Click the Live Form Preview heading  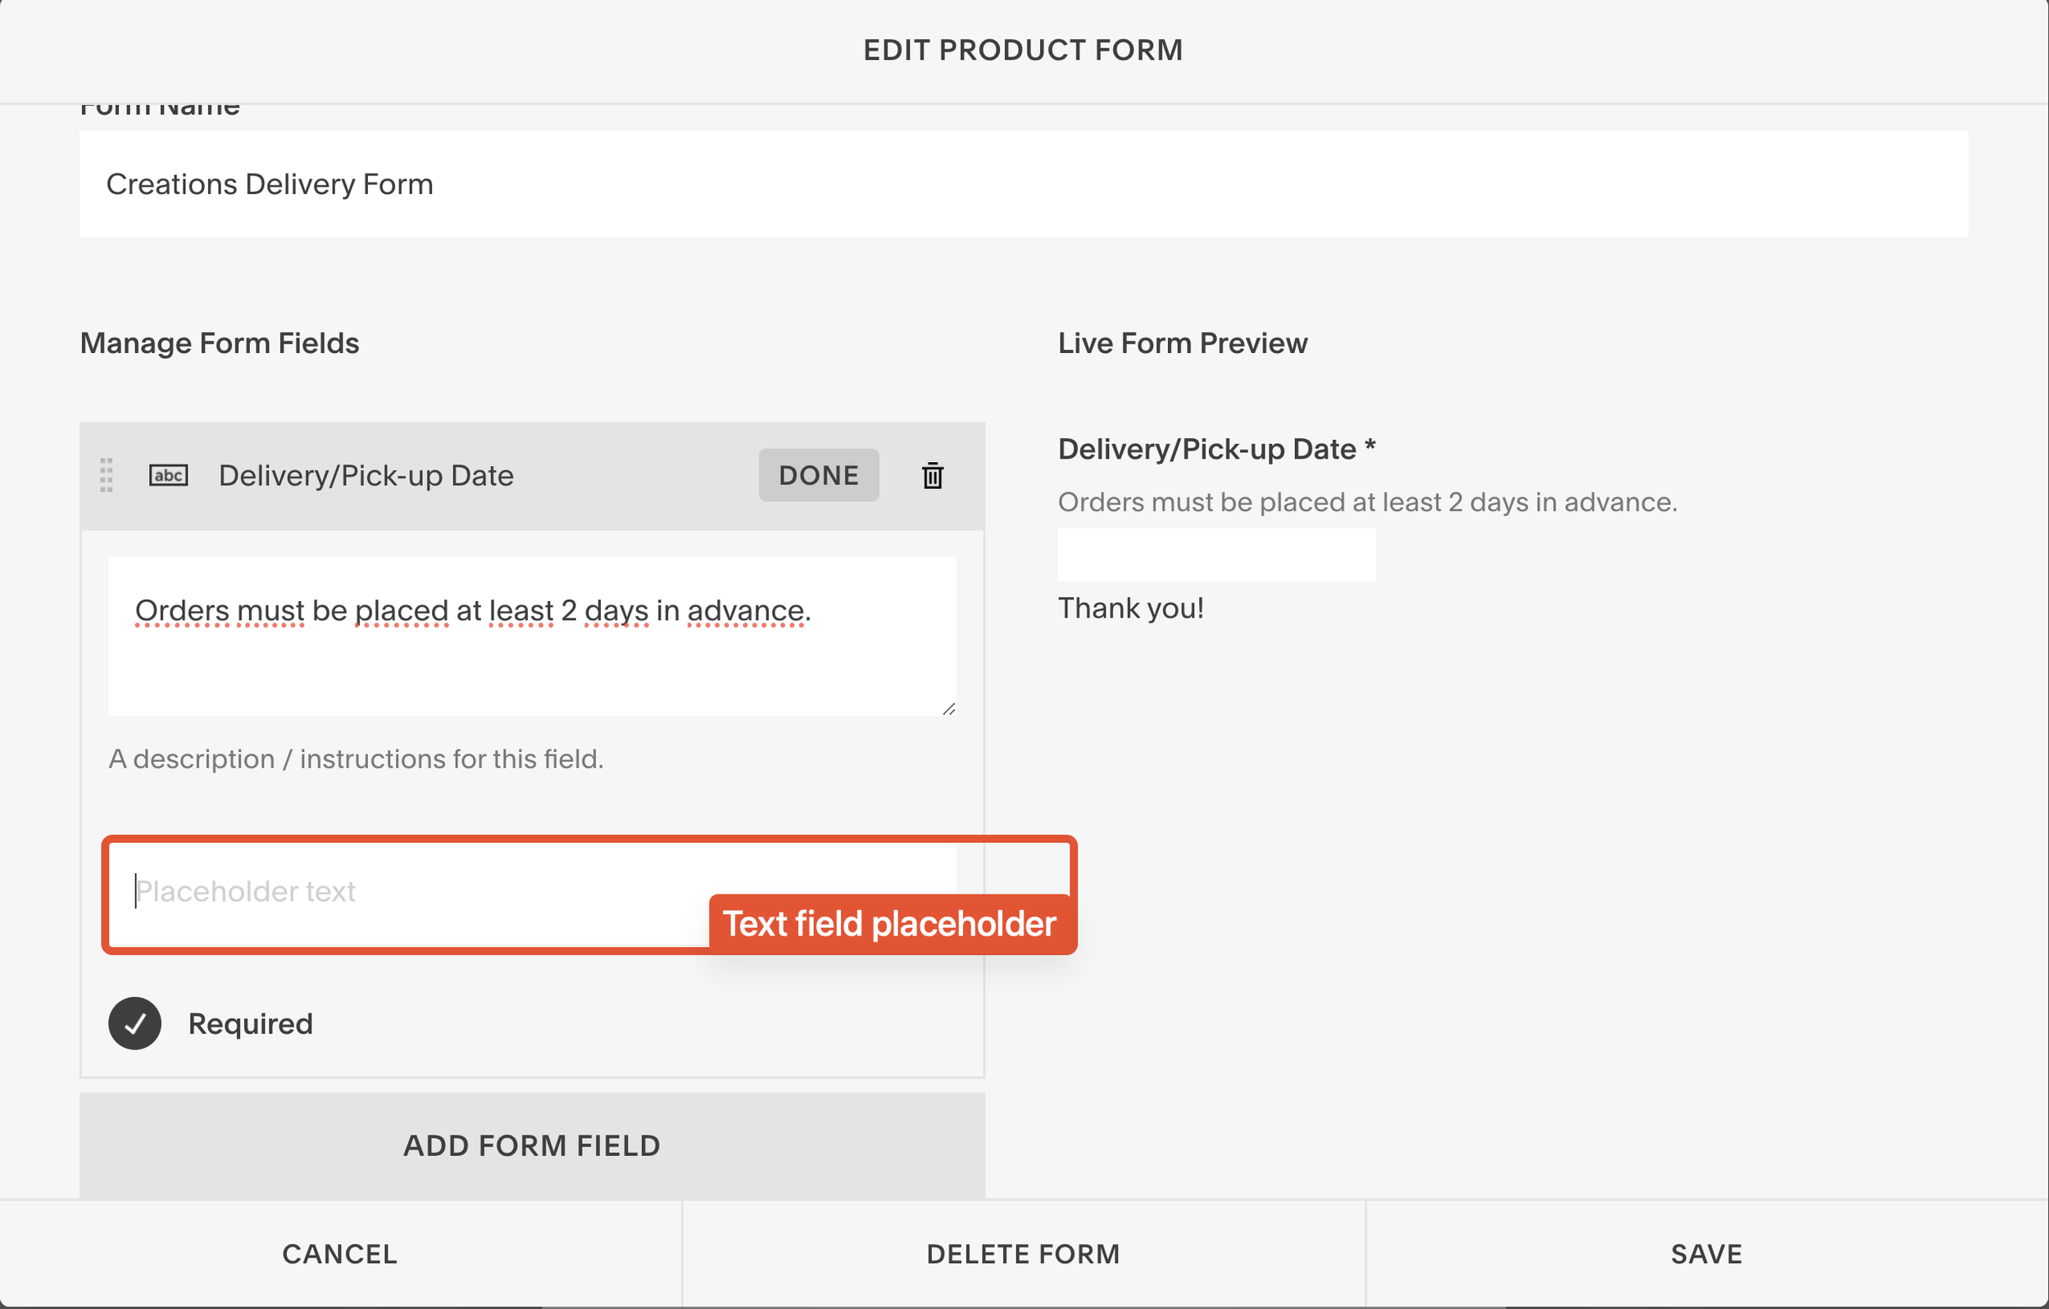tap(1182, 342)
